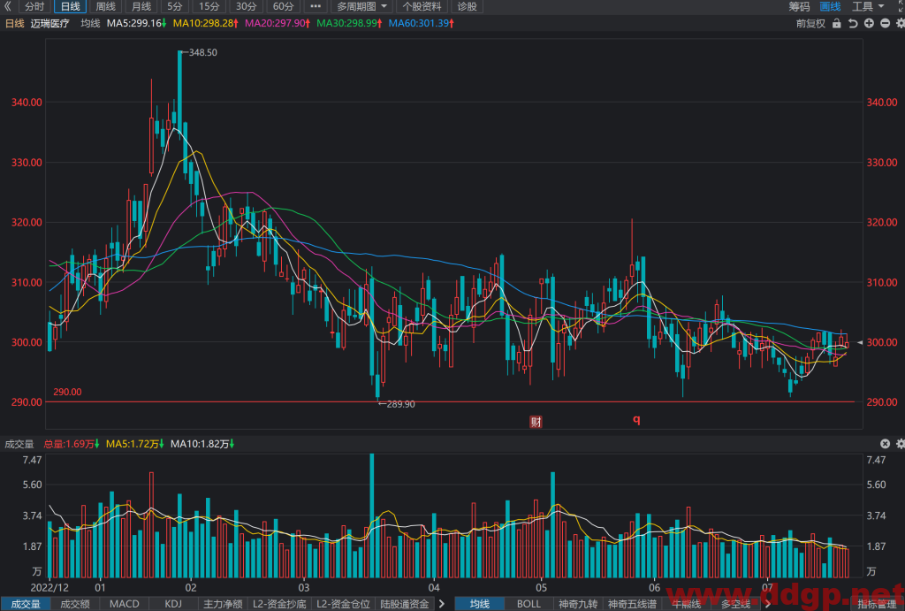
Task: Click 均线 label in chart header
Action: (x=90, y=23)
